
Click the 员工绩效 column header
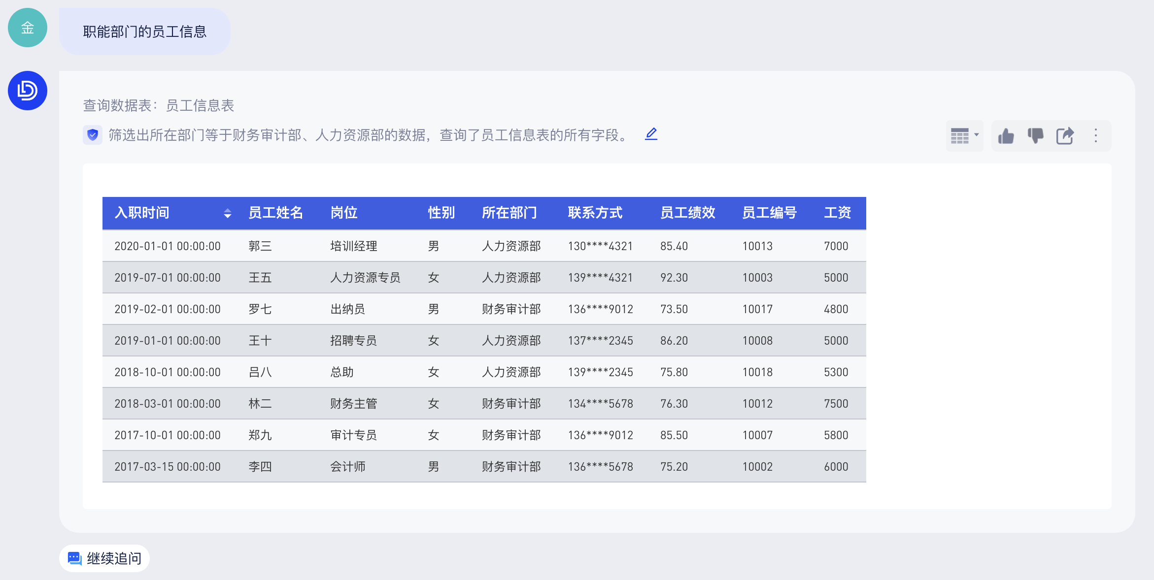click(x=687, y=213)
